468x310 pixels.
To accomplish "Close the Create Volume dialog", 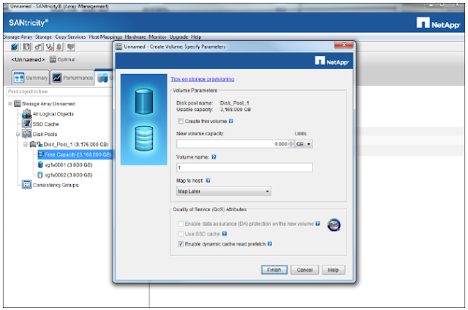I will [344, 45].
